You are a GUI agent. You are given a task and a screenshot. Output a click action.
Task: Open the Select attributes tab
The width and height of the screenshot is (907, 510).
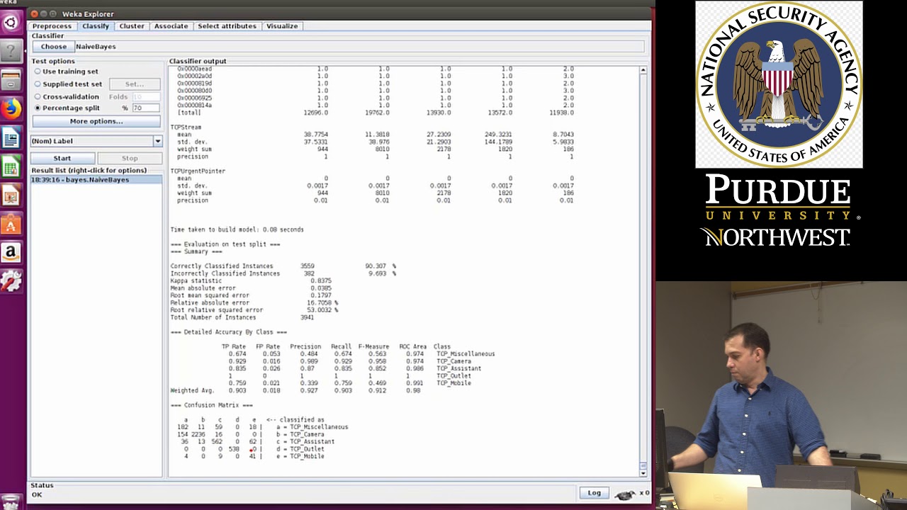227,26
